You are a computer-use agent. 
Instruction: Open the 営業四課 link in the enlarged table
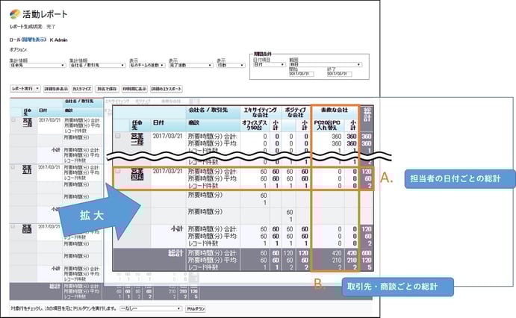(137, 174)
